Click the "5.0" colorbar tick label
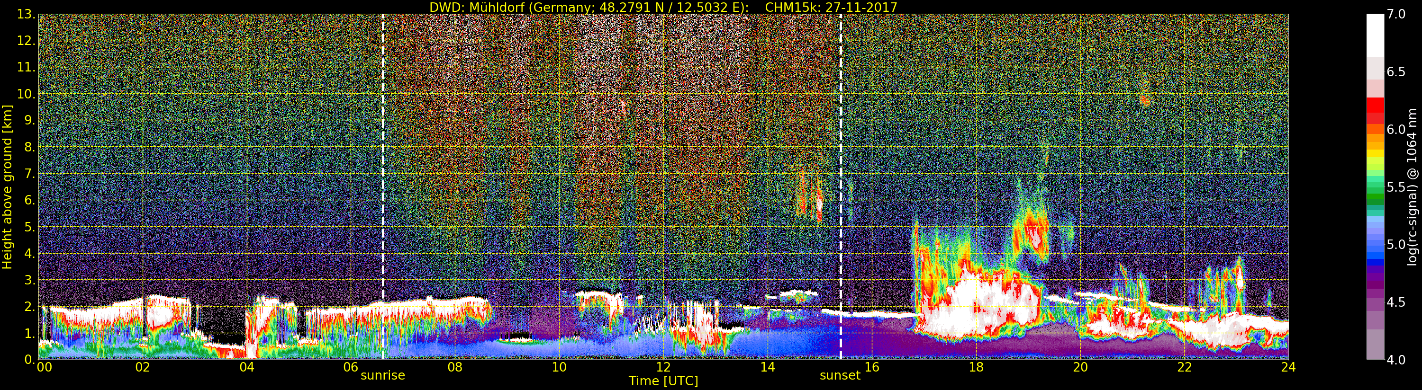 1396,244
